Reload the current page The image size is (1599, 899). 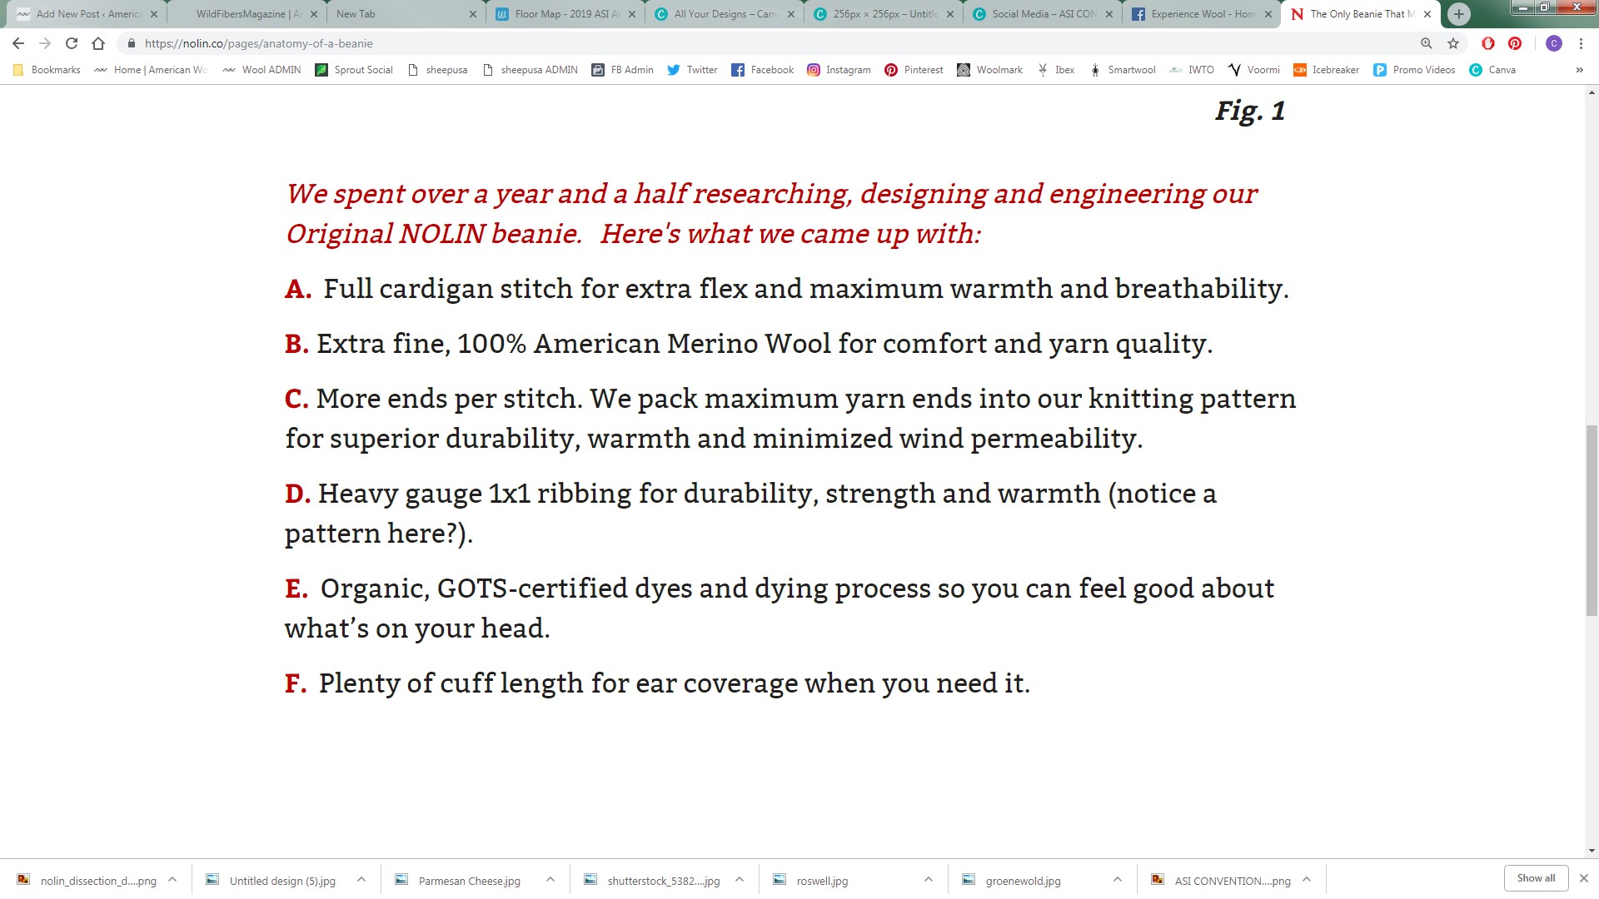pyautogui.click(x=72, y=43)
